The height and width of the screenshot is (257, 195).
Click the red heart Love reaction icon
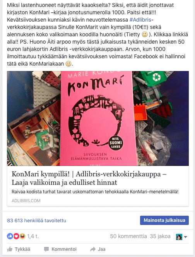coord(16,236)
